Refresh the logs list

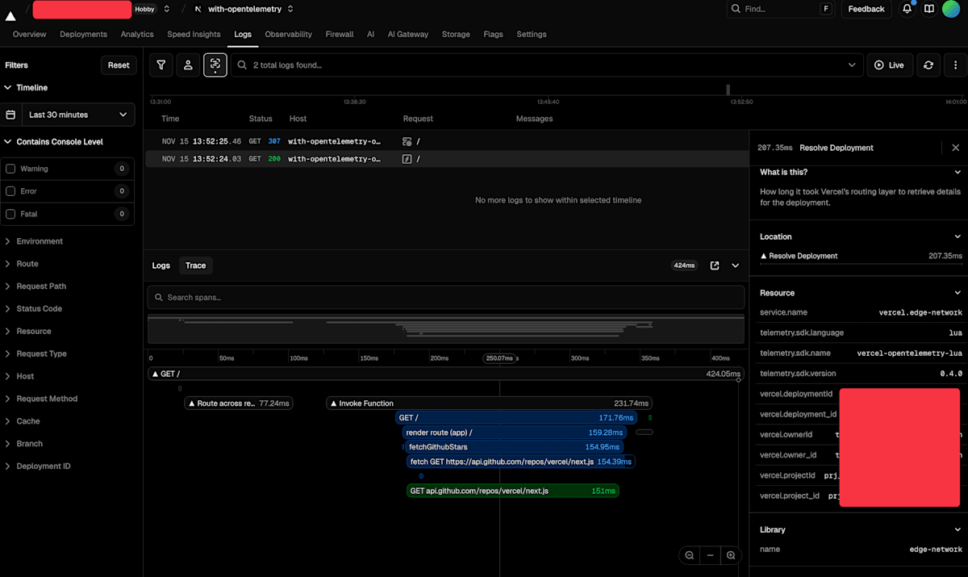coord(928,65)
